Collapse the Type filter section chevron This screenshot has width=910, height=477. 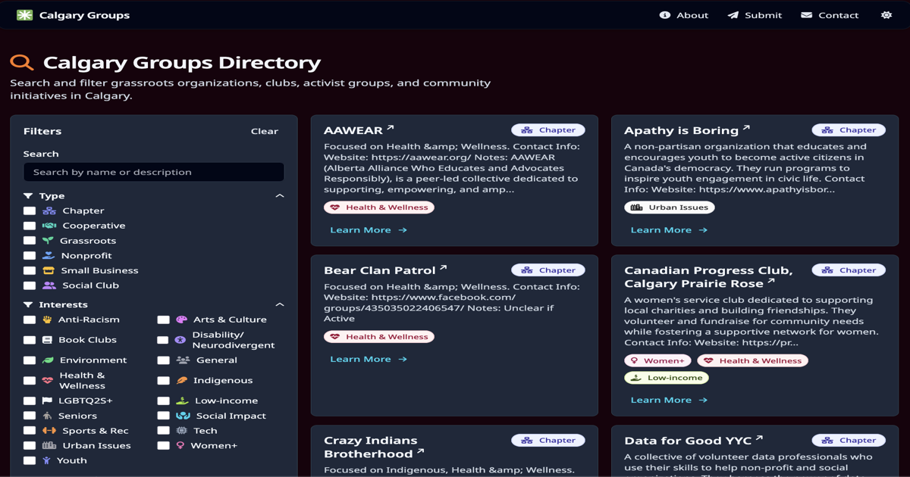point(280,195)
